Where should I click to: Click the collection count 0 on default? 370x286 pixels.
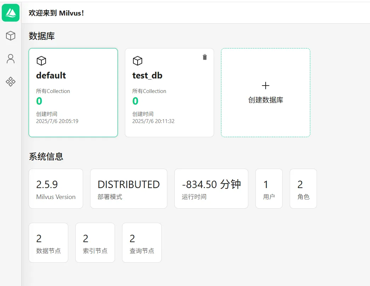point(39,101)
